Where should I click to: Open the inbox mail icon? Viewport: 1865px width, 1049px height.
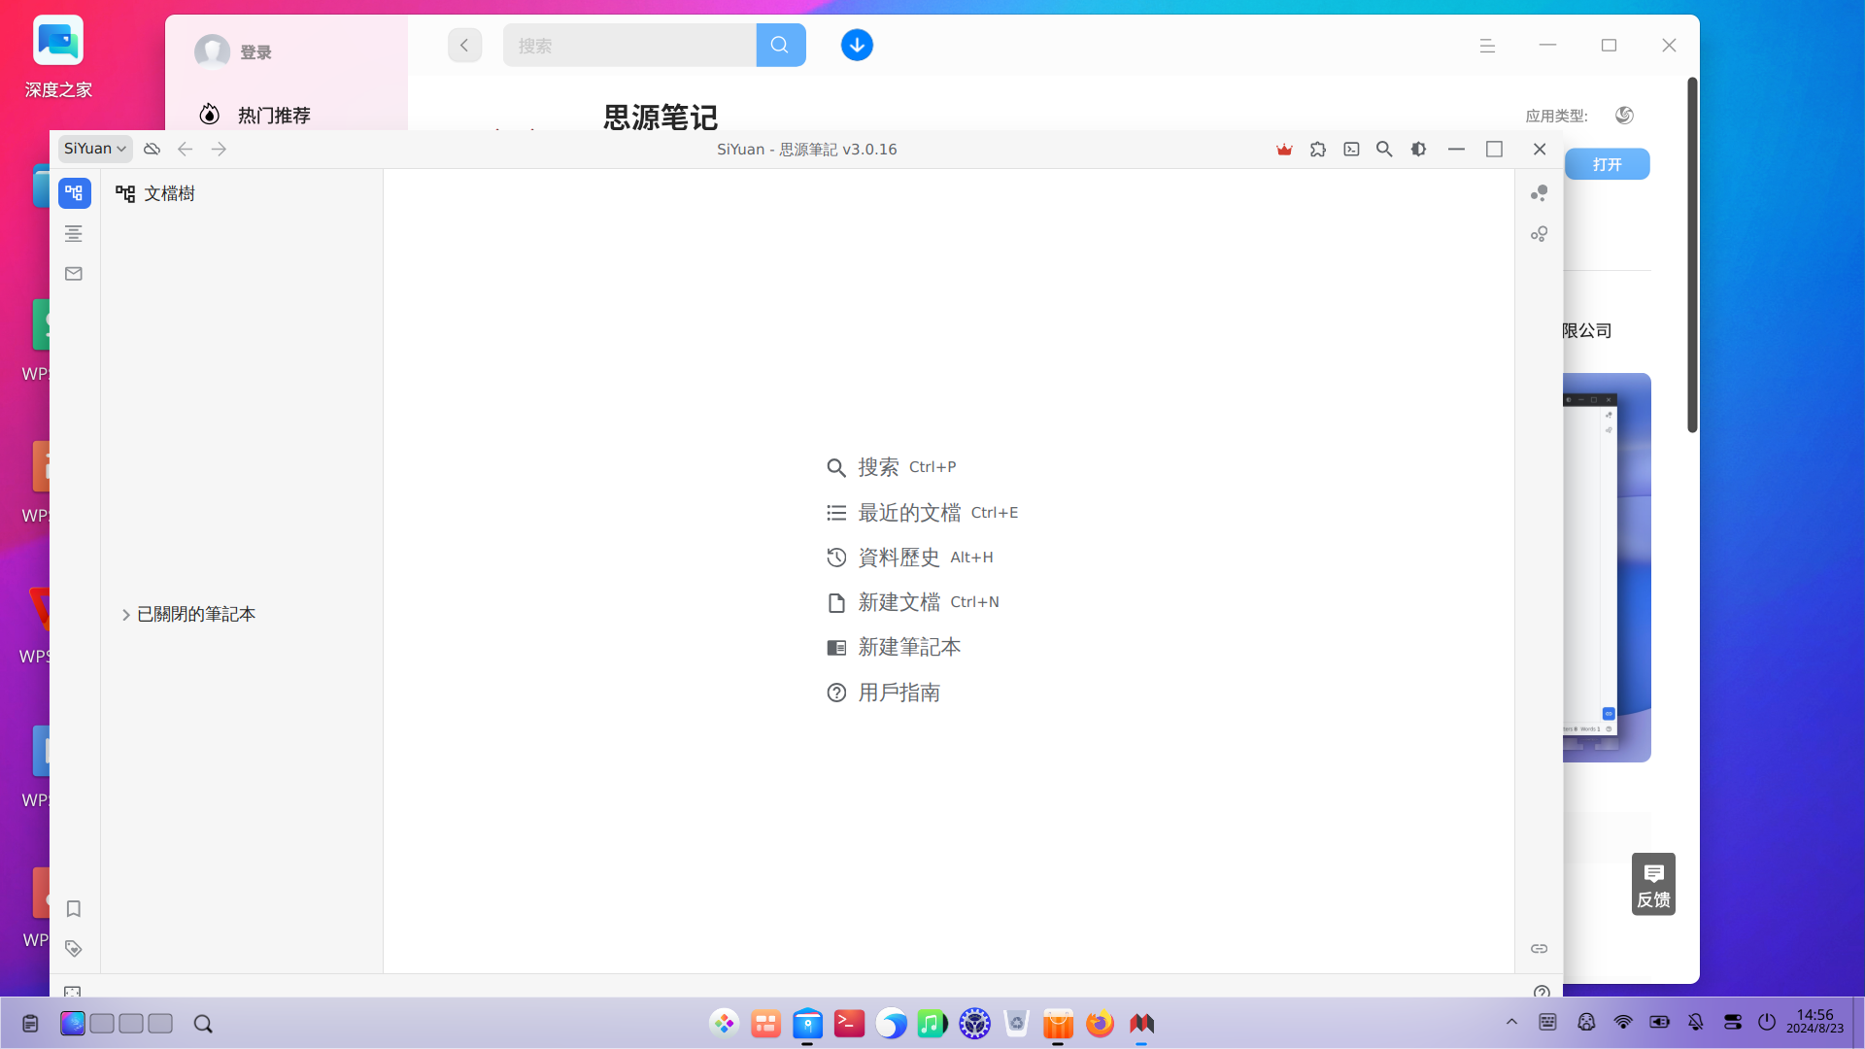[74, 274]
